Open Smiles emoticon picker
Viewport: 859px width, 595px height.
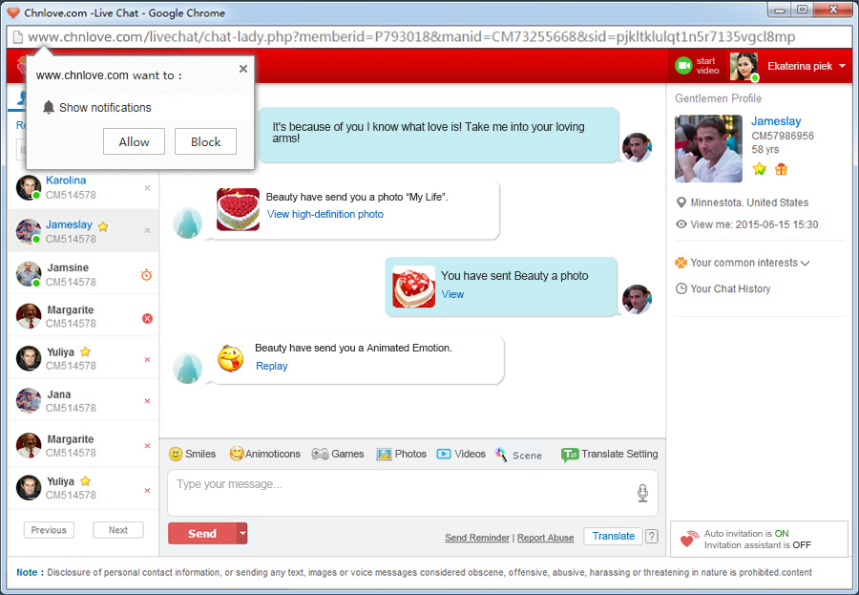192,454
